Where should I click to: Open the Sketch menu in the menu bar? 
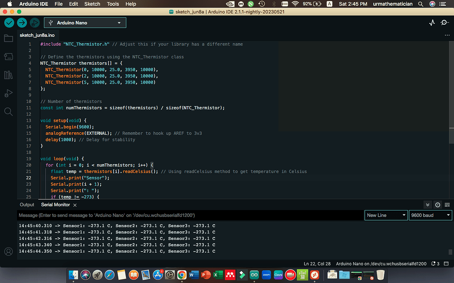(92, 4)
